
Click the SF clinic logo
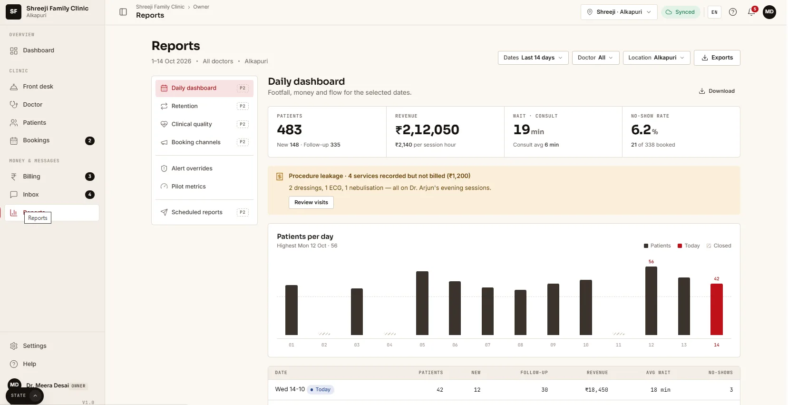(13, 11)
